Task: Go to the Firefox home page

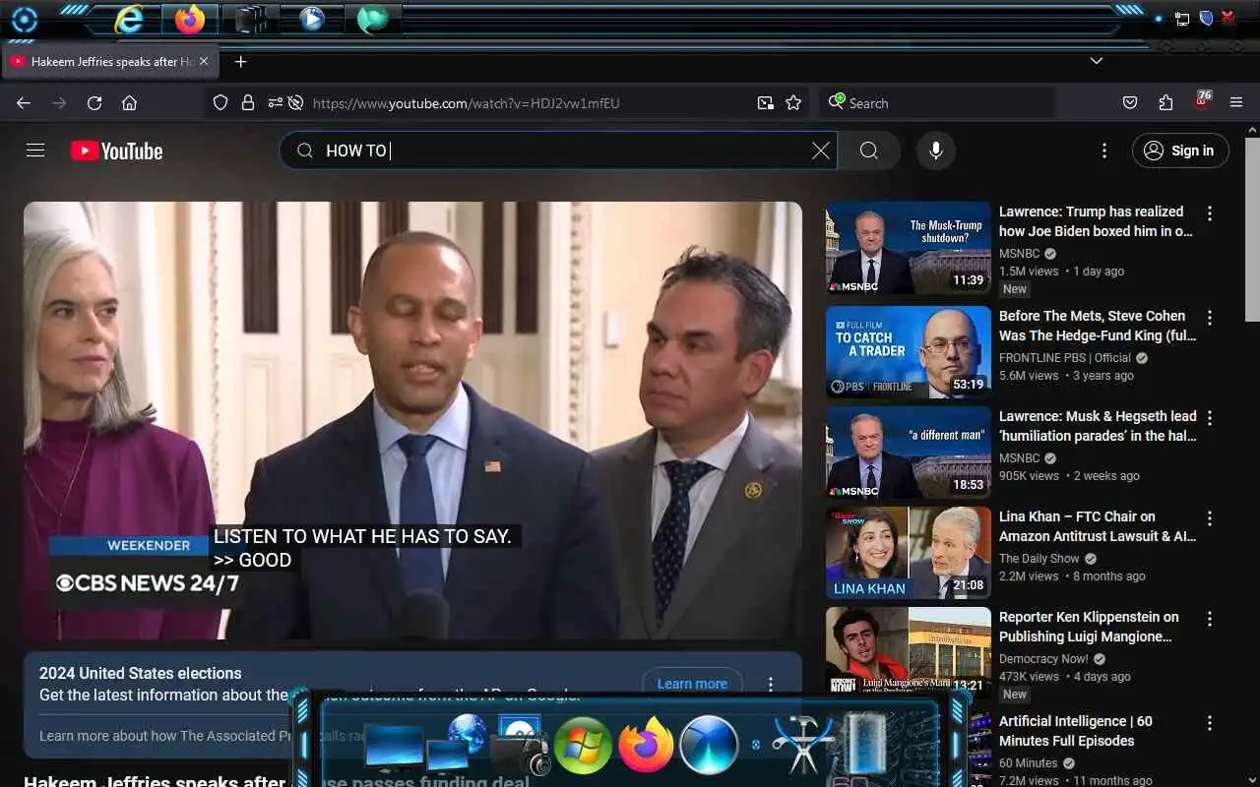Action: pos(129,102)
